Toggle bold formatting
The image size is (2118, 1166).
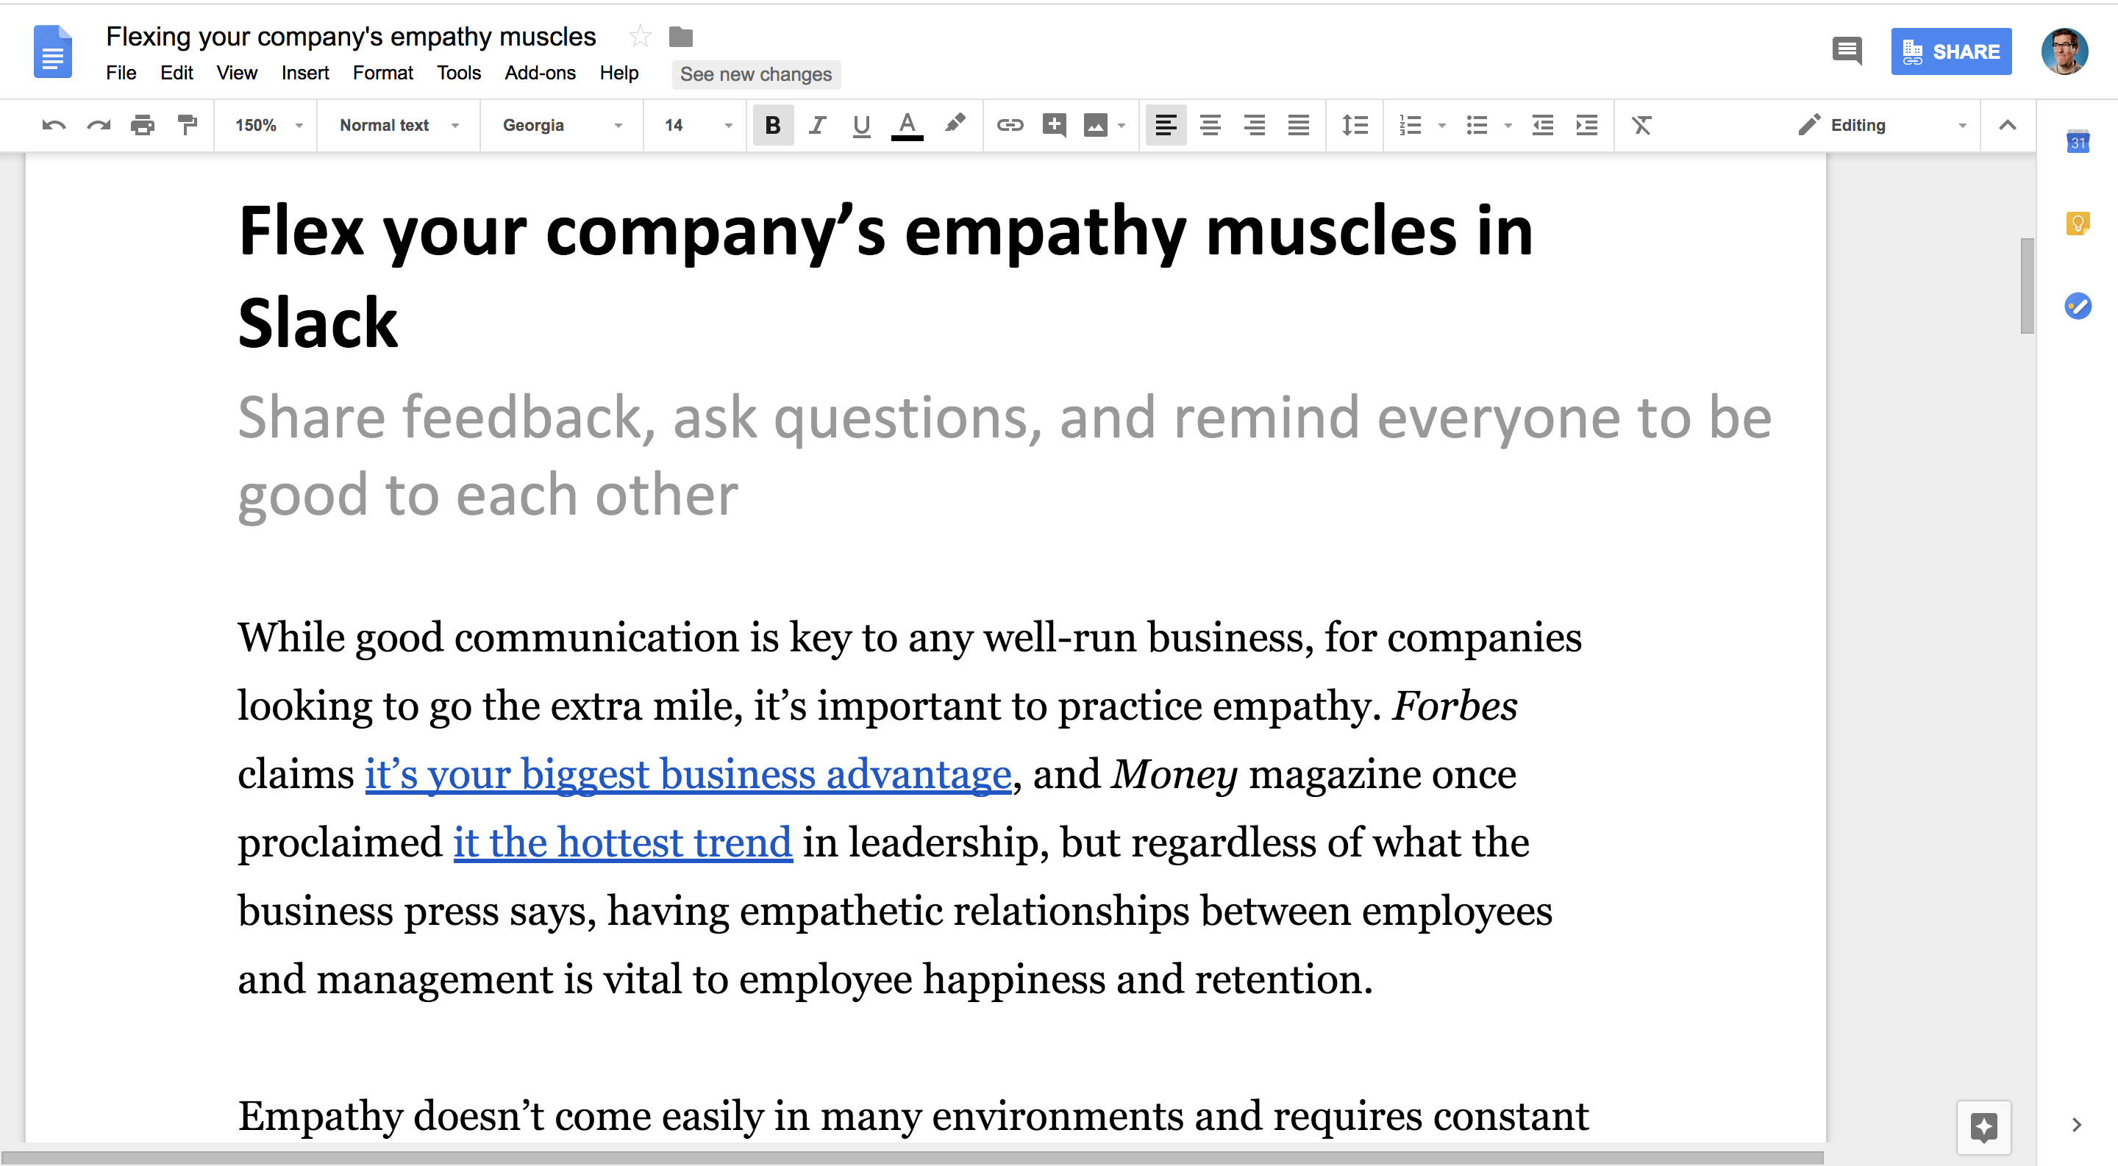click(772, 125)
